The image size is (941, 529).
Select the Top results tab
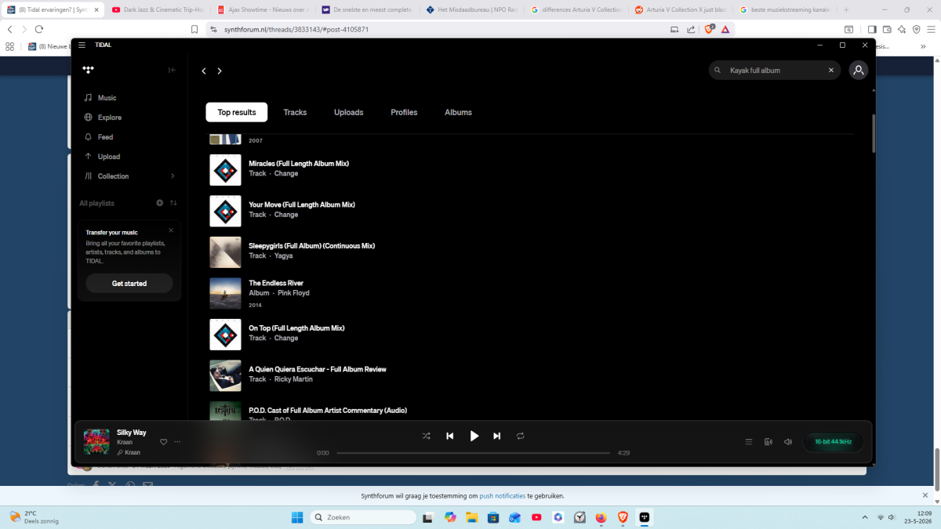(x=237, y=112)
